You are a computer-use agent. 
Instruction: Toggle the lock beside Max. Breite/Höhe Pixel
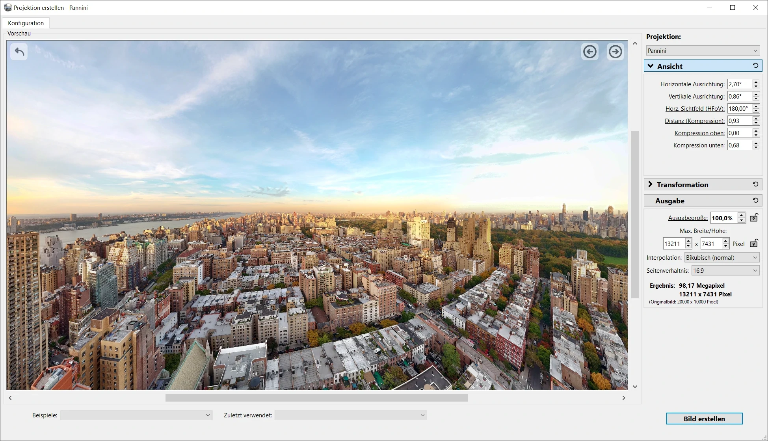753,243
